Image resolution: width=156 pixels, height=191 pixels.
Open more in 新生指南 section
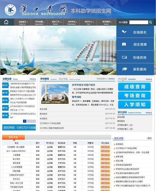pos(149,113)
